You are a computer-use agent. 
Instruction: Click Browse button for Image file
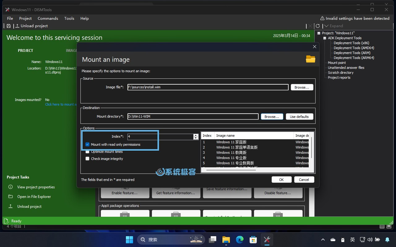click(302, 87)
